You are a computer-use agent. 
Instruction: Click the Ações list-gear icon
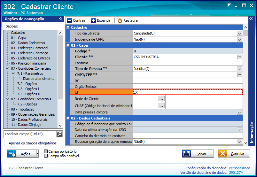[12, 154]
